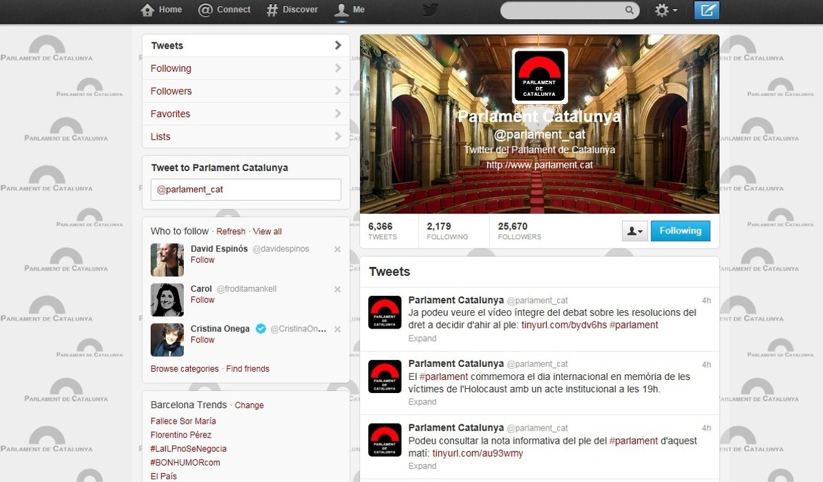The height and width of the screenshot is (482, 823).
Task: Click the search magnifier icon
Action: (x=629, y=11)
